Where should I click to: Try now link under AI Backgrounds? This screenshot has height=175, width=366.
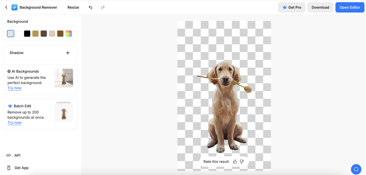pyautogui.click(x=15, y=88)
